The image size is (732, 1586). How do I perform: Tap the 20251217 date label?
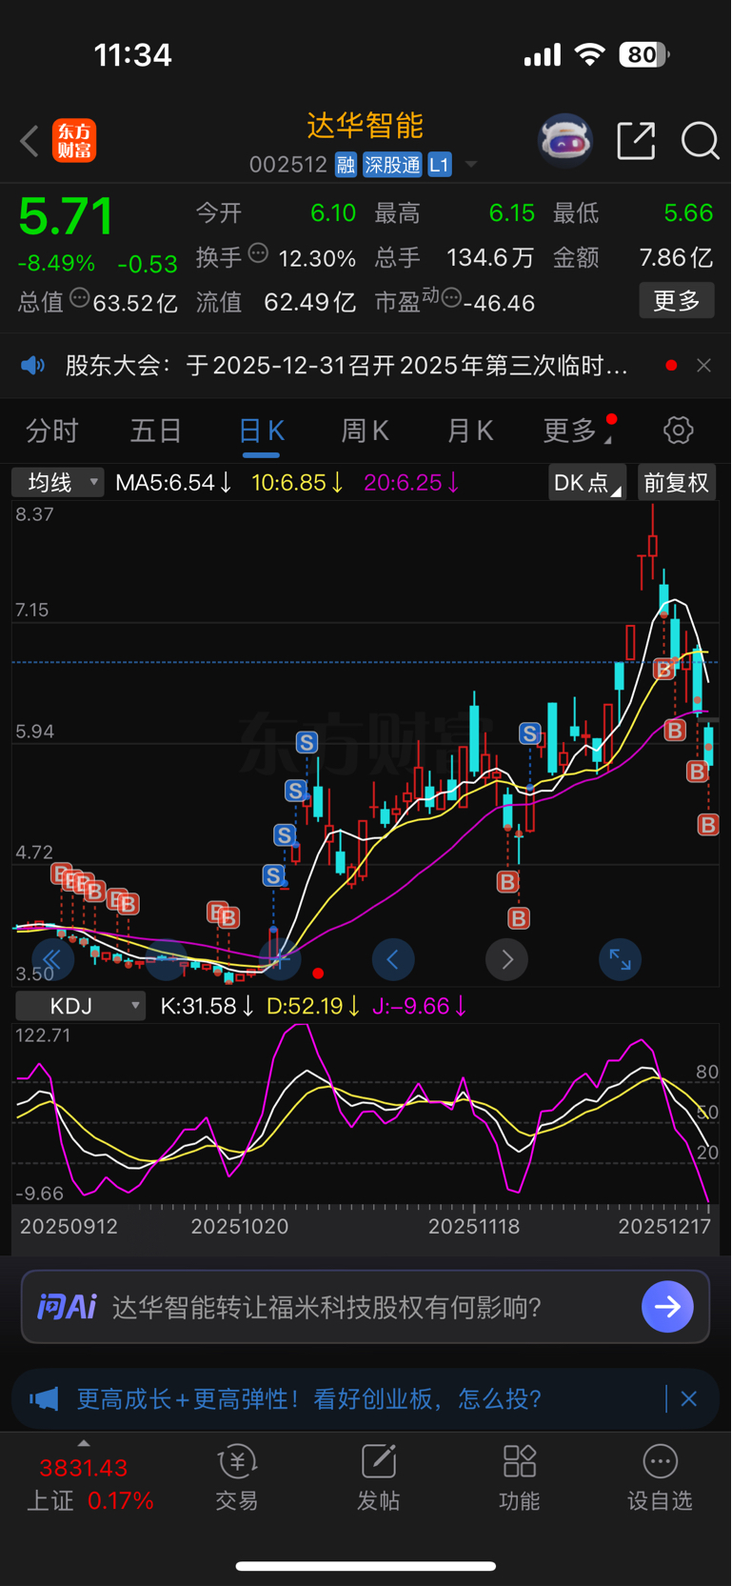(x=664, y=1226)
